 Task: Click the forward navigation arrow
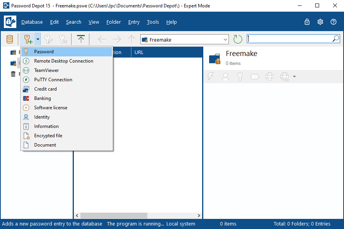pos(117,39)
